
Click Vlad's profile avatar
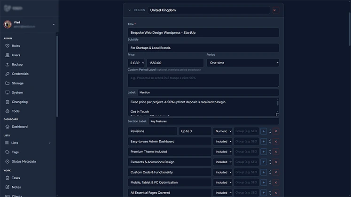(8, 24)
